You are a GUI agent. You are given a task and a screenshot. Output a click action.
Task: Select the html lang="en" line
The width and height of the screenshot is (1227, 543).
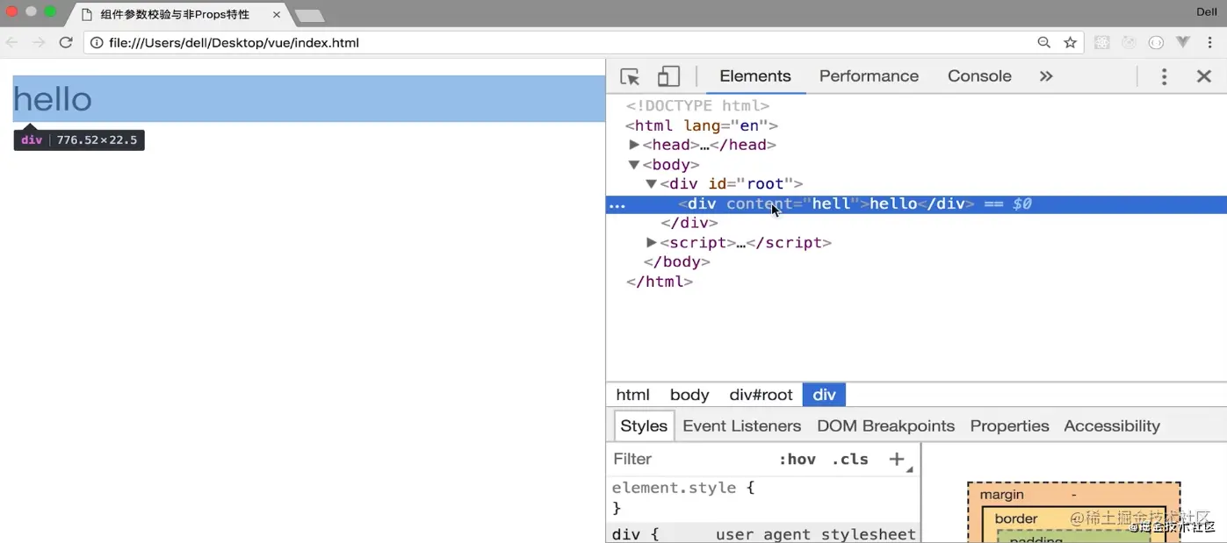click(701, 125)
